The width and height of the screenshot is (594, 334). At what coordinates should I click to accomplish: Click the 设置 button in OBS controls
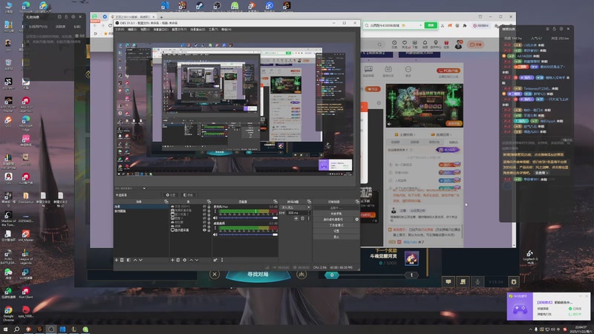(336, 231)
